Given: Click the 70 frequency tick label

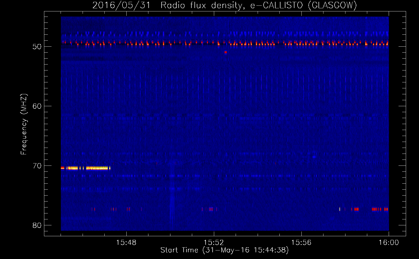Looking at the screenshot, I should coord(37,166).
